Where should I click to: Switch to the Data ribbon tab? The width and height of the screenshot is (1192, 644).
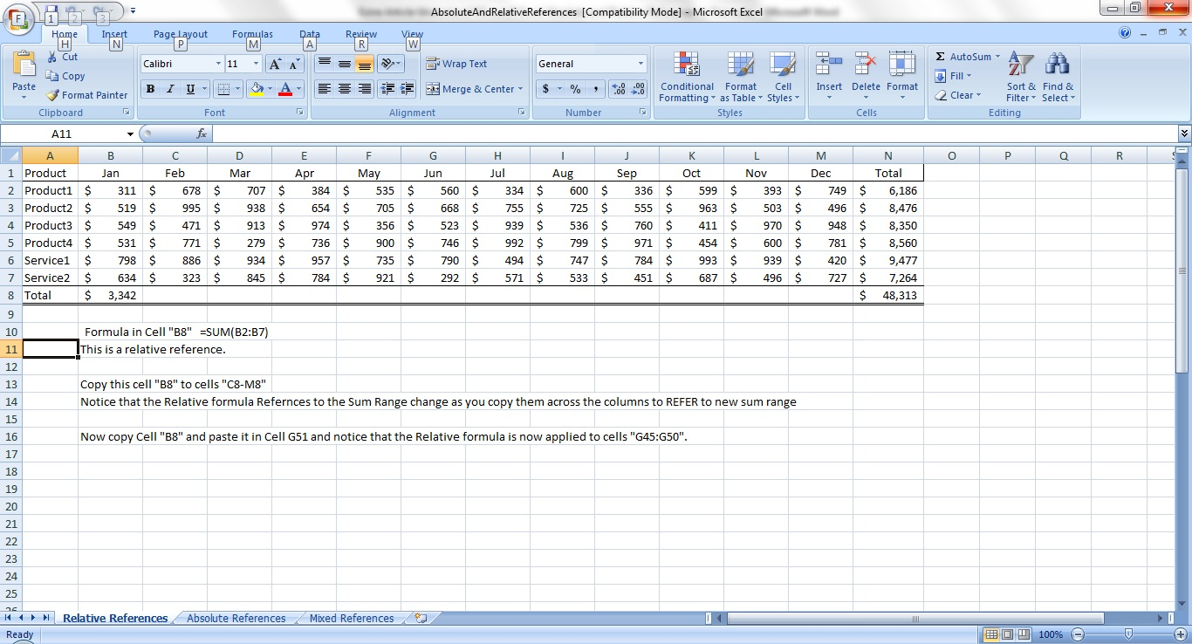310,34
